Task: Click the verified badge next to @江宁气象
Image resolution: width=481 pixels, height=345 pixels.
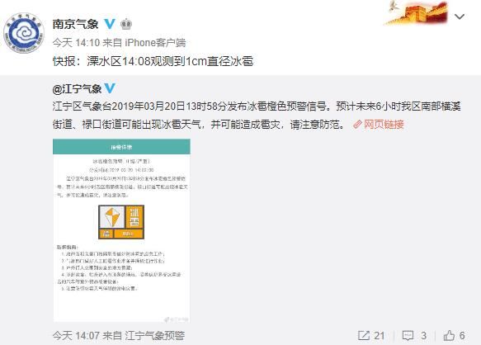Action: point(110,88)
